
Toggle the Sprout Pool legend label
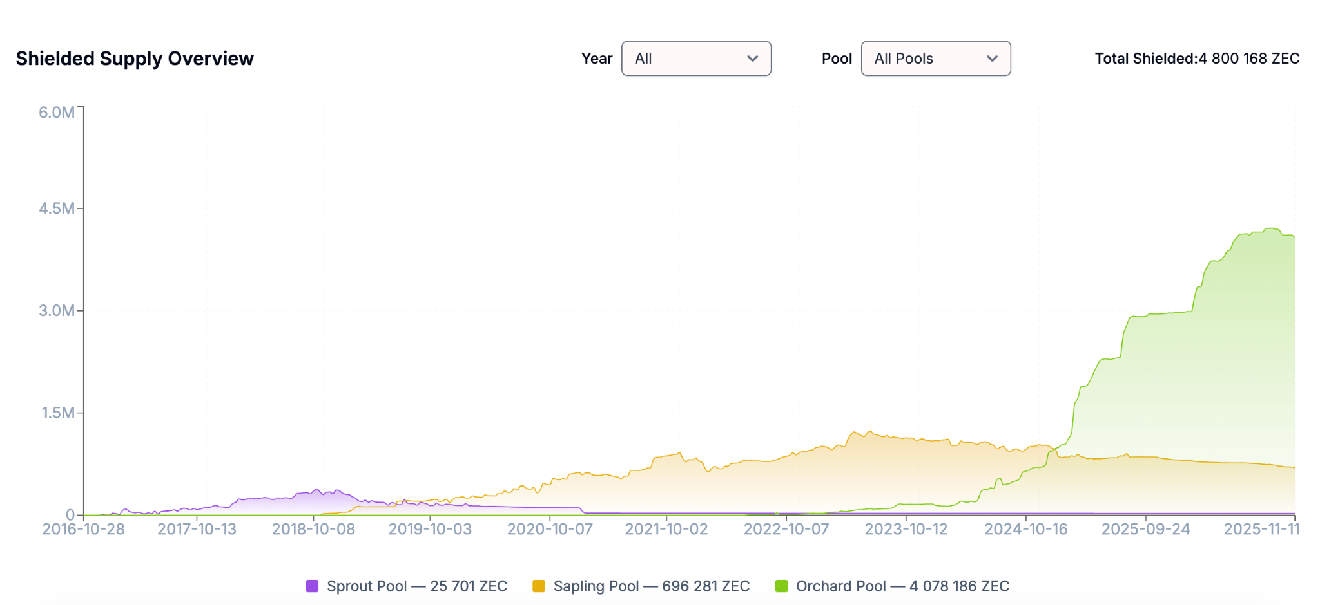(x=416, y=586)
